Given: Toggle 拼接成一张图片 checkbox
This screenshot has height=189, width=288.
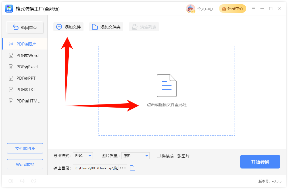Looking at the screenshot, I should tap(159, 156).
